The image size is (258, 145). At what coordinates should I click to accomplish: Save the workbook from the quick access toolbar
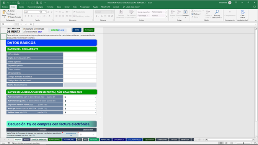click(4, 3)
